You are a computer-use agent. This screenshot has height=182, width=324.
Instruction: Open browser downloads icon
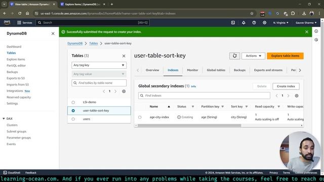pyautogui.click(x=304, y=14)
